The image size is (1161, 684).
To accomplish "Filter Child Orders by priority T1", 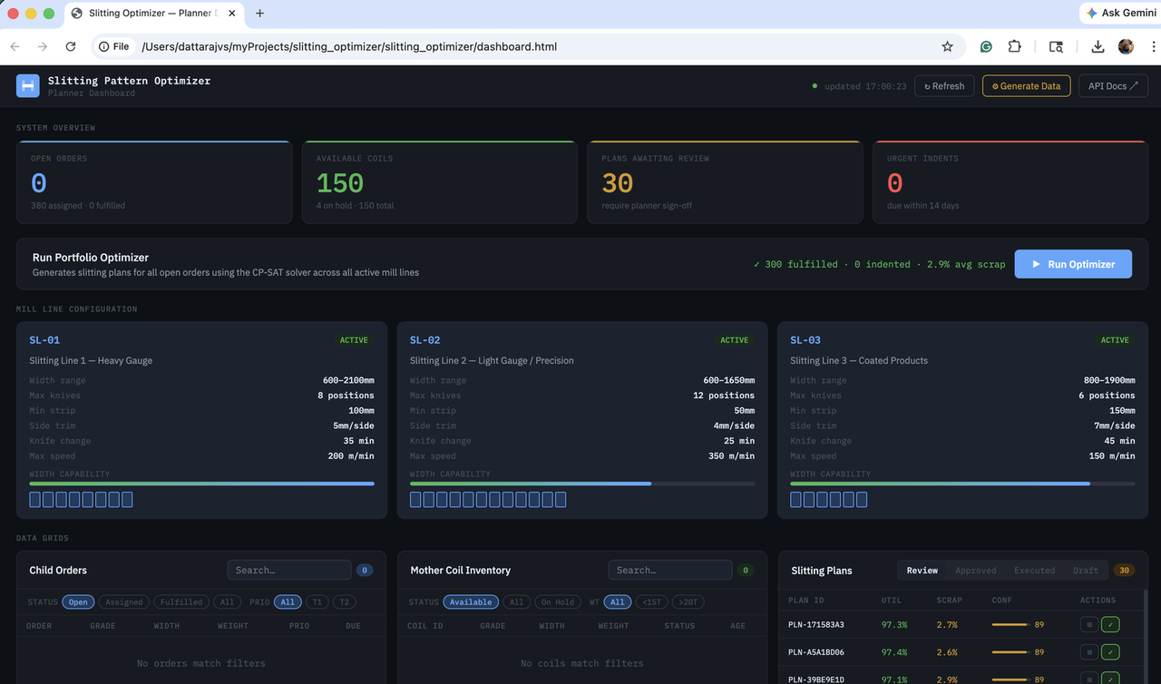I will click(x=317, y=602).
